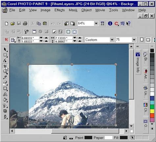156x142 pixels.
Task: Open a file using the folder icon
Action: [13, 24]
